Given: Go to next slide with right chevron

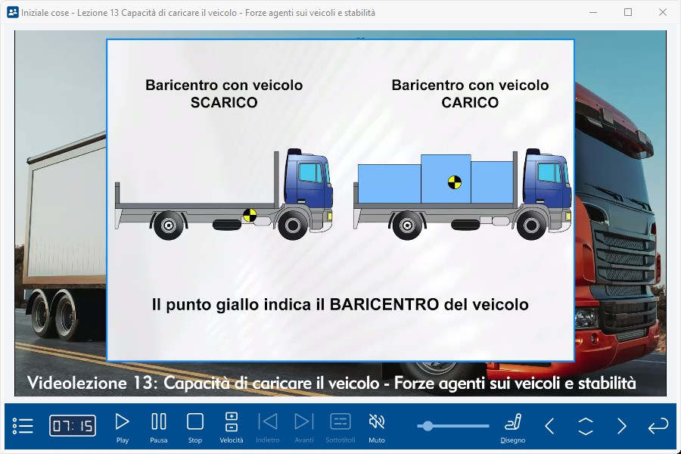Looking at the screenshot, I should click(x=621, y=426).
